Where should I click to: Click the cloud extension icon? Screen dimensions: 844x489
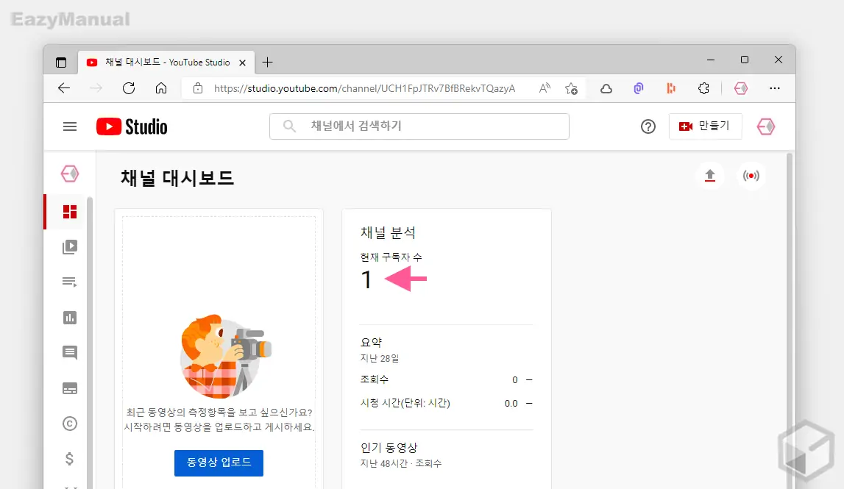[606, 88]
